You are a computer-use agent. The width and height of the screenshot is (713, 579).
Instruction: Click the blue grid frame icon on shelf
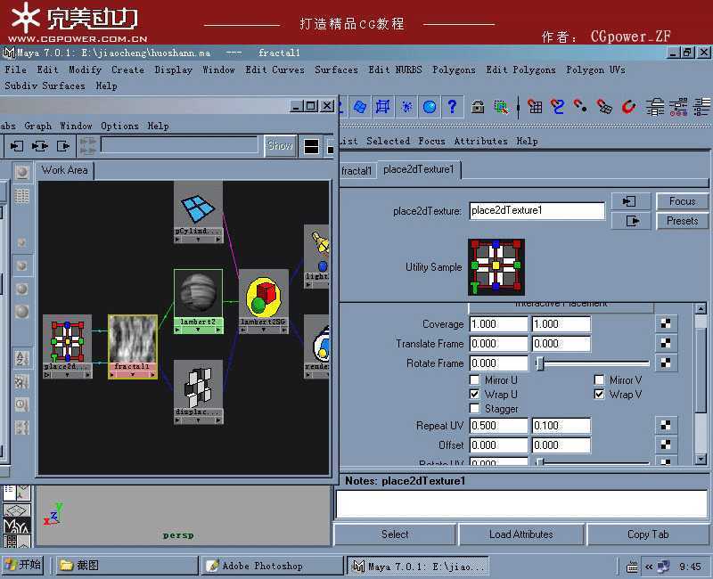coord(383,107)
